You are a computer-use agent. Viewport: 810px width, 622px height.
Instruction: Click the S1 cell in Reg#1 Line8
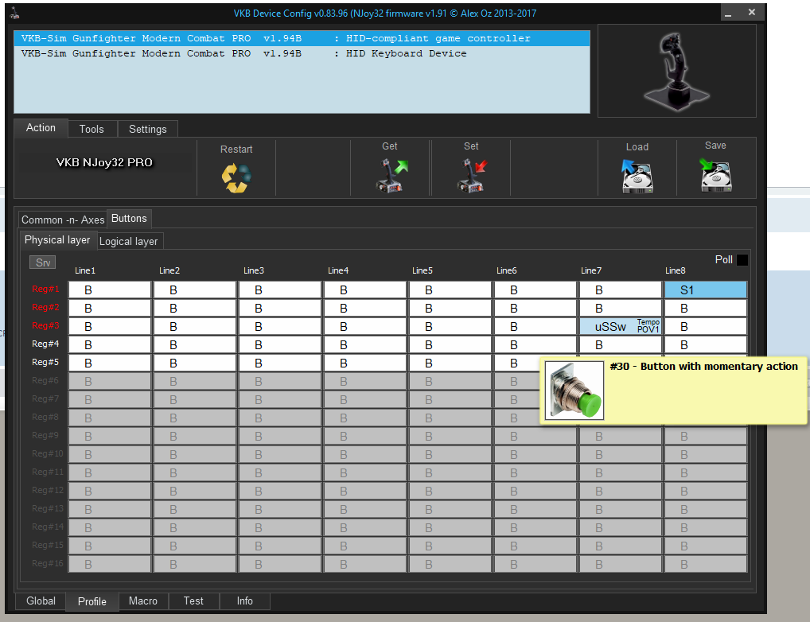pos(706,290)
